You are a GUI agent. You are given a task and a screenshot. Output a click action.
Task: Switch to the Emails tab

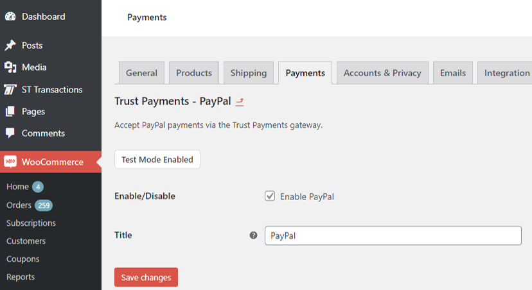pos(453,73)
